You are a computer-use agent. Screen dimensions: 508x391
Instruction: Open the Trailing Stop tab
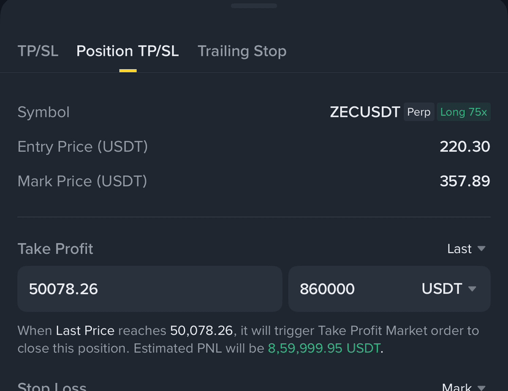point(242,51)
